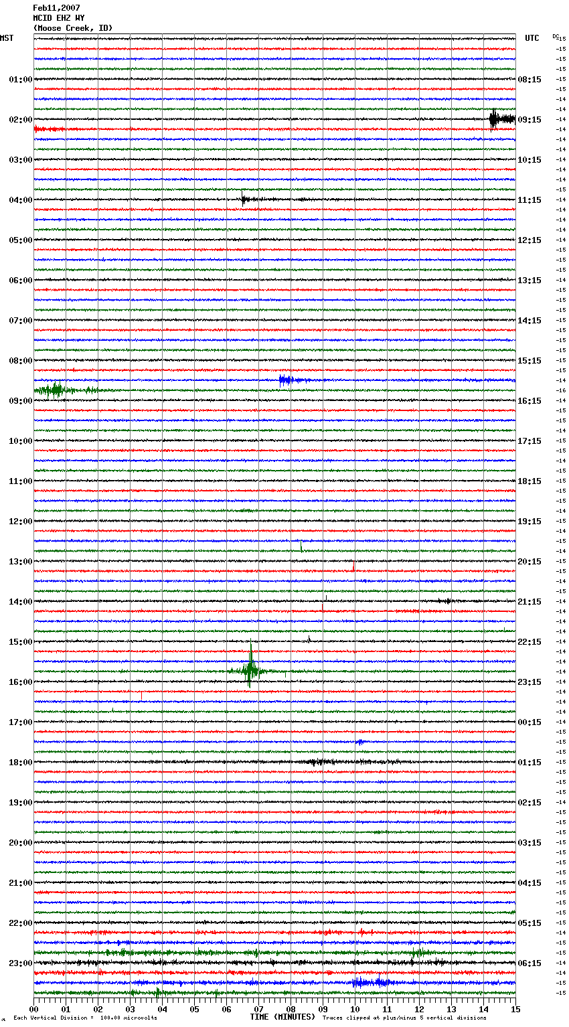Click the black event spike on the 04:00 trace
The height and width of the screenshot is (1027, 569).
pyautogui.click(x=245, y=199)
